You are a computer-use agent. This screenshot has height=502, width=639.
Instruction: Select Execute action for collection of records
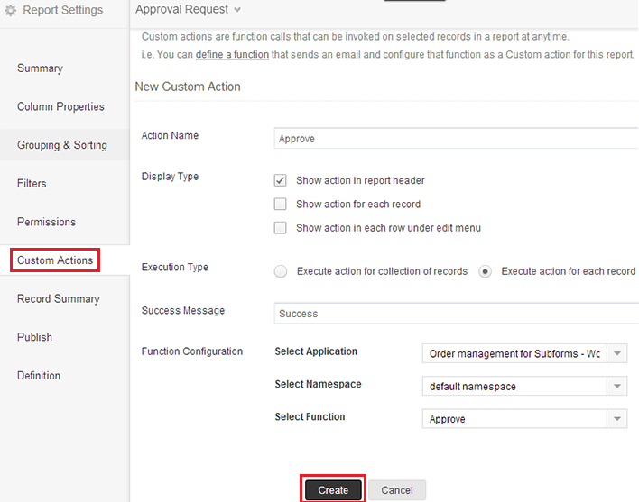tap(281, 271)
